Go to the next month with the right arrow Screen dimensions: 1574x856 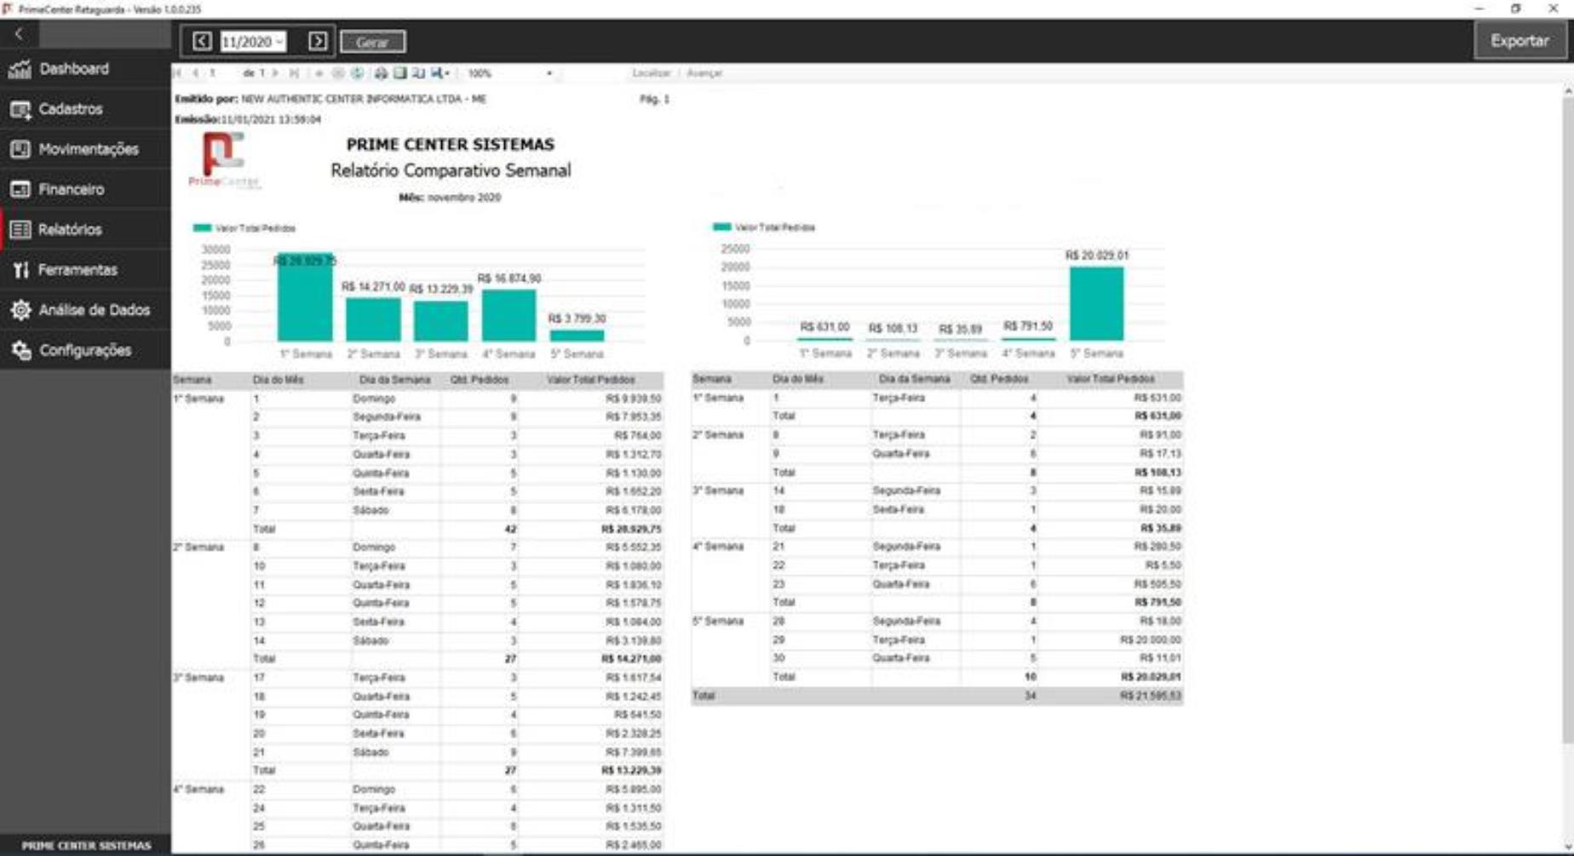318,41
